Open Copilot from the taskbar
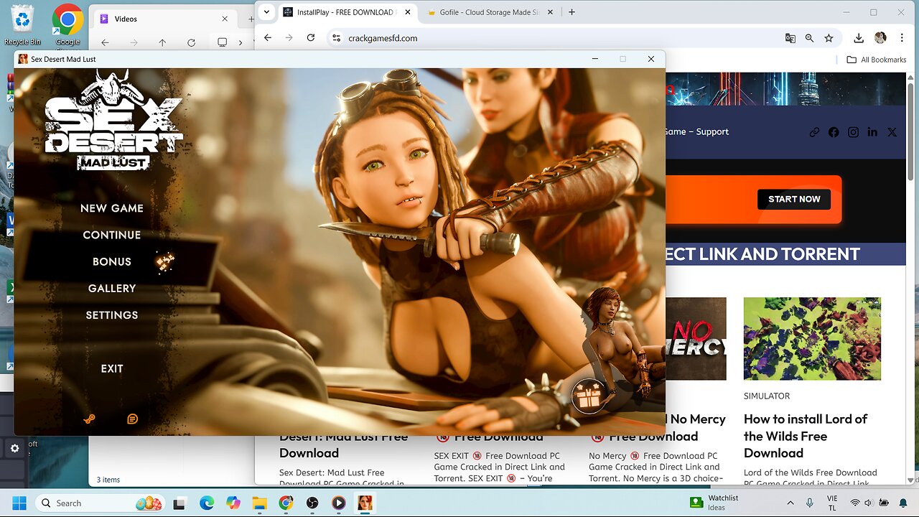Viewport: 919px width, 517px height. pos(233,503)
